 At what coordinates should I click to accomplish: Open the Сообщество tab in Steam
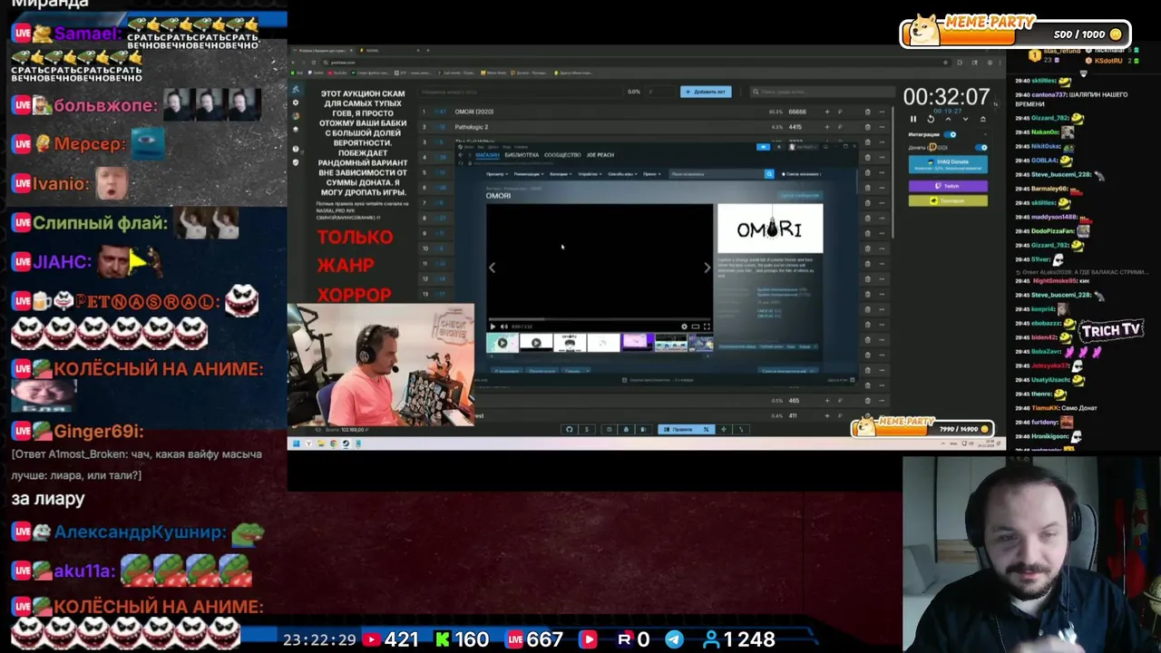point(562,155)
